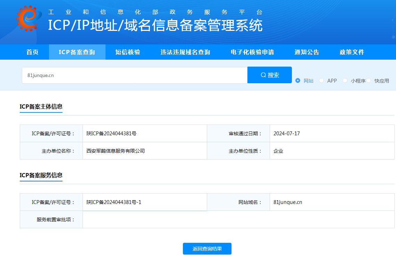Click the 工业和信息化部政务服务平台 subtitle
This screenshot has width=396, height=265.
pos(155,12)
